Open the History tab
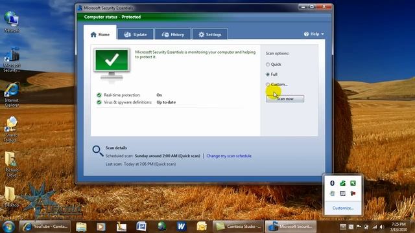This screenshot has height=233, width=415. coord(172,34)
